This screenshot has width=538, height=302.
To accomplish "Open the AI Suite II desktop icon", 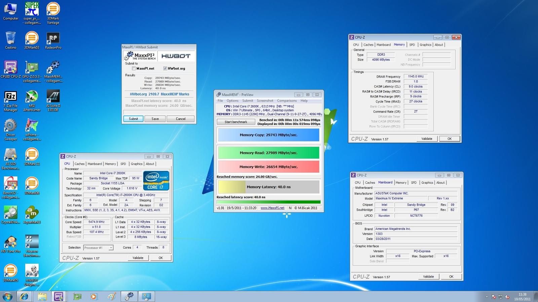I will pyautogui.click(x=53, y=101).
